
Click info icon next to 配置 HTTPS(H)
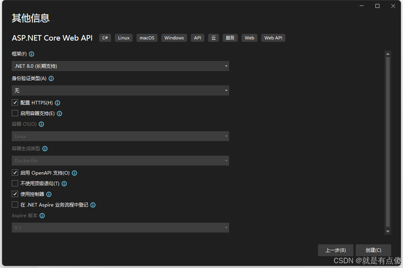pos(57,103)
